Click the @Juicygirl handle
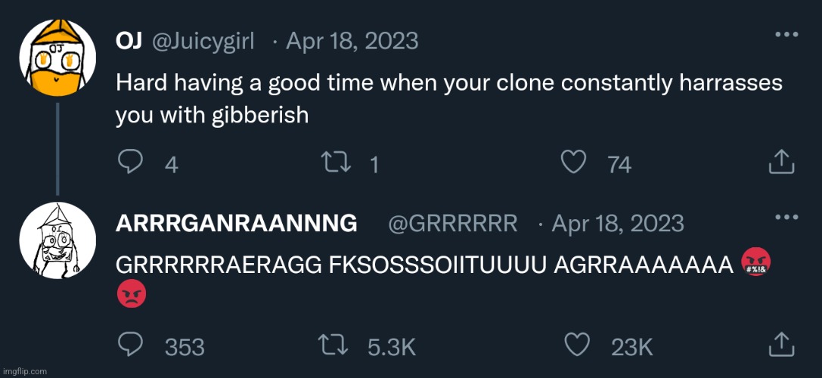822x378 pixels. pyautogui.click(x=203, y=40)
